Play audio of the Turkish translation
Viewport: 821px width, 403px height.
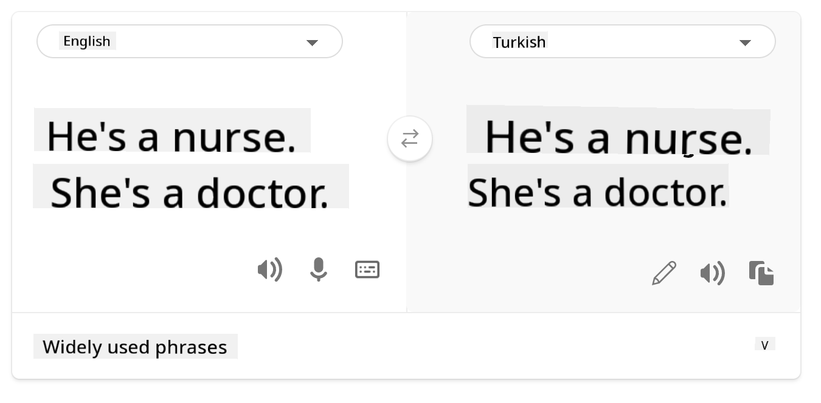(712, 273)
